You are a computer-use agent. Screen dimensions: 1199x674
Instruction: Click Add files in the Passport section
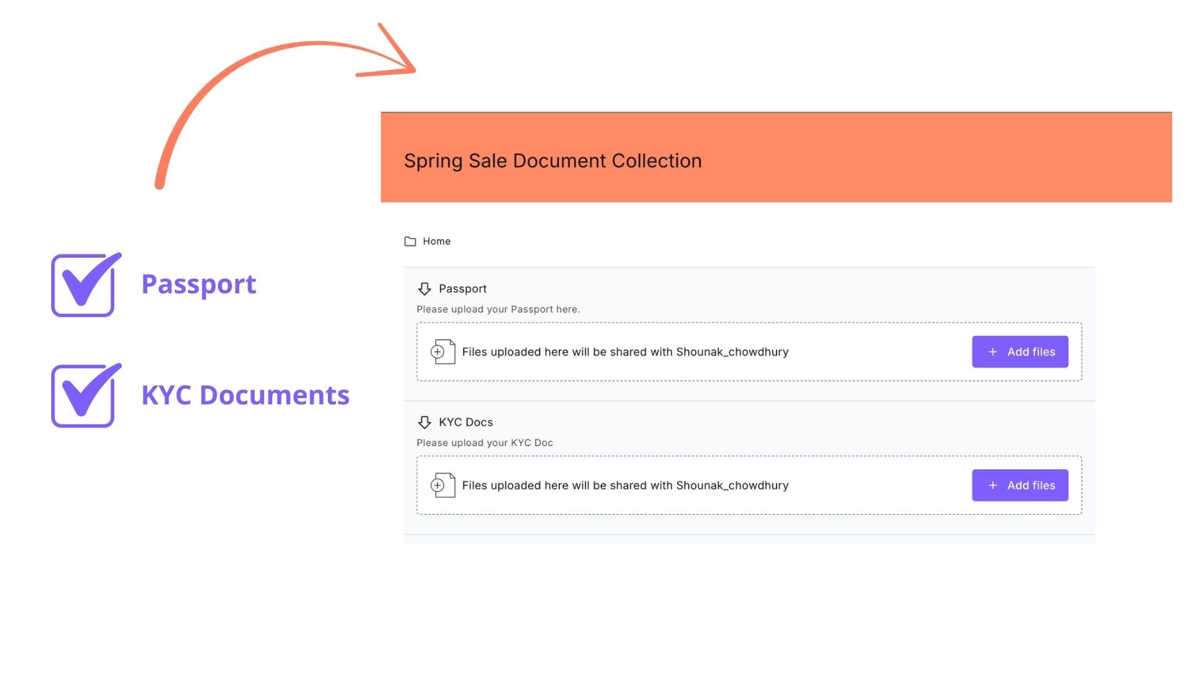1020,351
